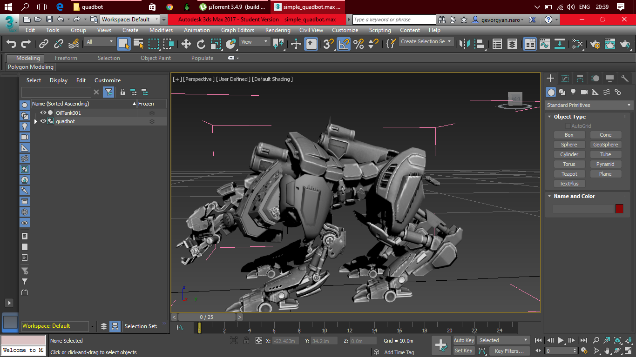The height and width of the screenshot is (357, 636).
Task: Open the Scripting menu
Action: pos(380,30)
